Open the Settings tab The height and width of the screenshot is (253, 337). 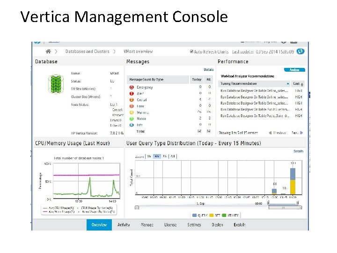pos(194,224)
